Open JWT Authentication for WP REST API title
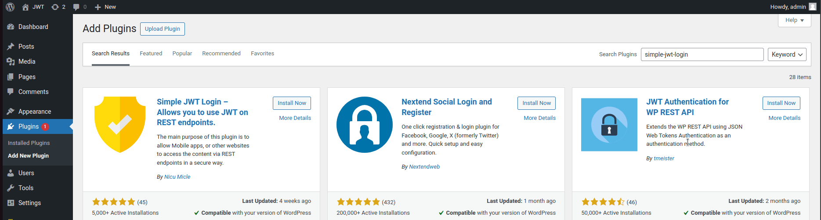Viewport: 821px width, 220px height. pos(687,107)
